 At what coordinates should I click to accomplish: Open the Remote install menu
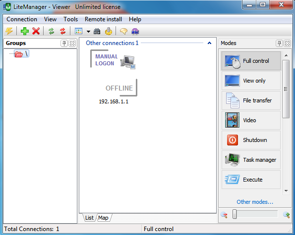(103, 19)
